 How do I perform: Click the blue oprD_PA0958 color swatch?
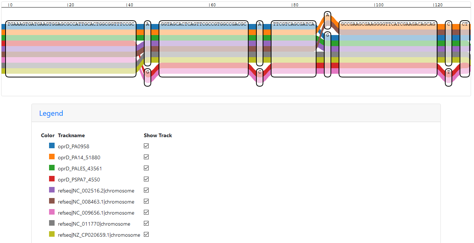coord(52,146)
